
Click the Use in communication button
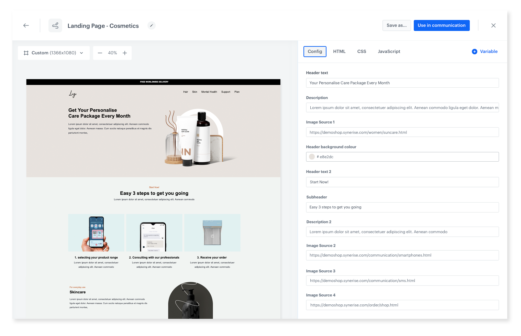tap(442, 25)
